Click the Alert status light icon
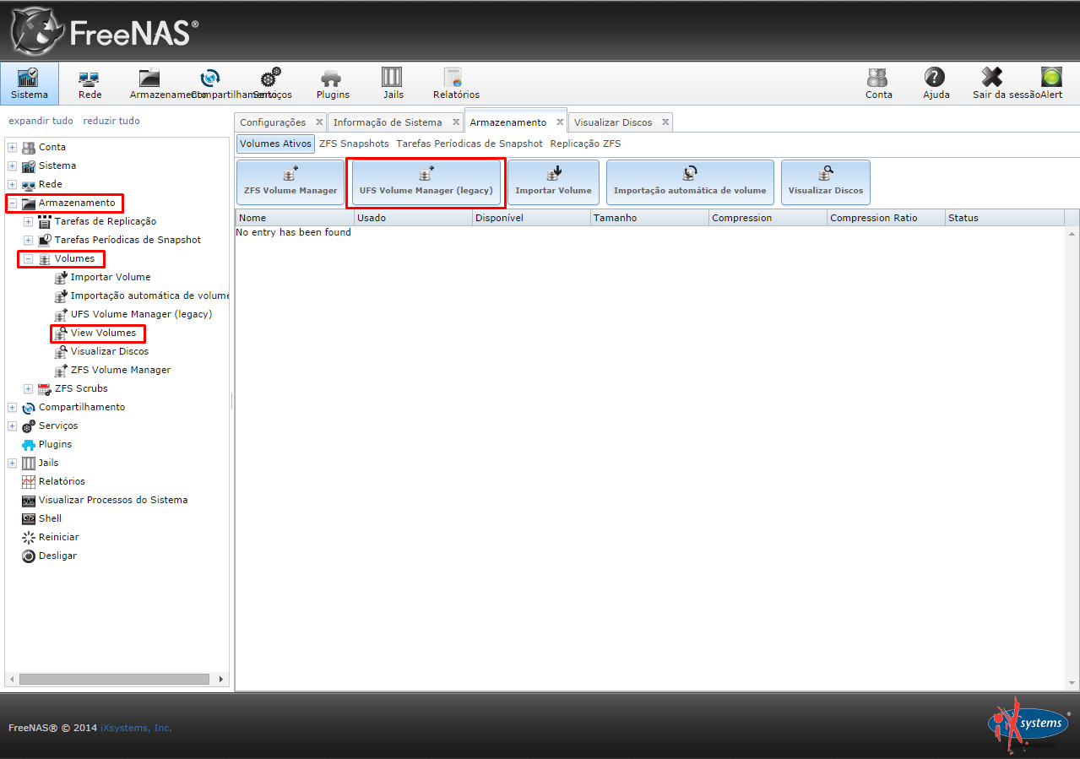Screen dimensions: 1080x759 click(x=1050, y=78)
